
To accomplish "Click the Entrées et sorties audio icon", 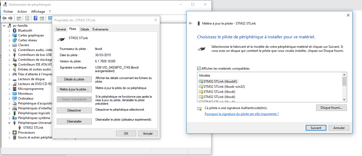I will [15, 69].
